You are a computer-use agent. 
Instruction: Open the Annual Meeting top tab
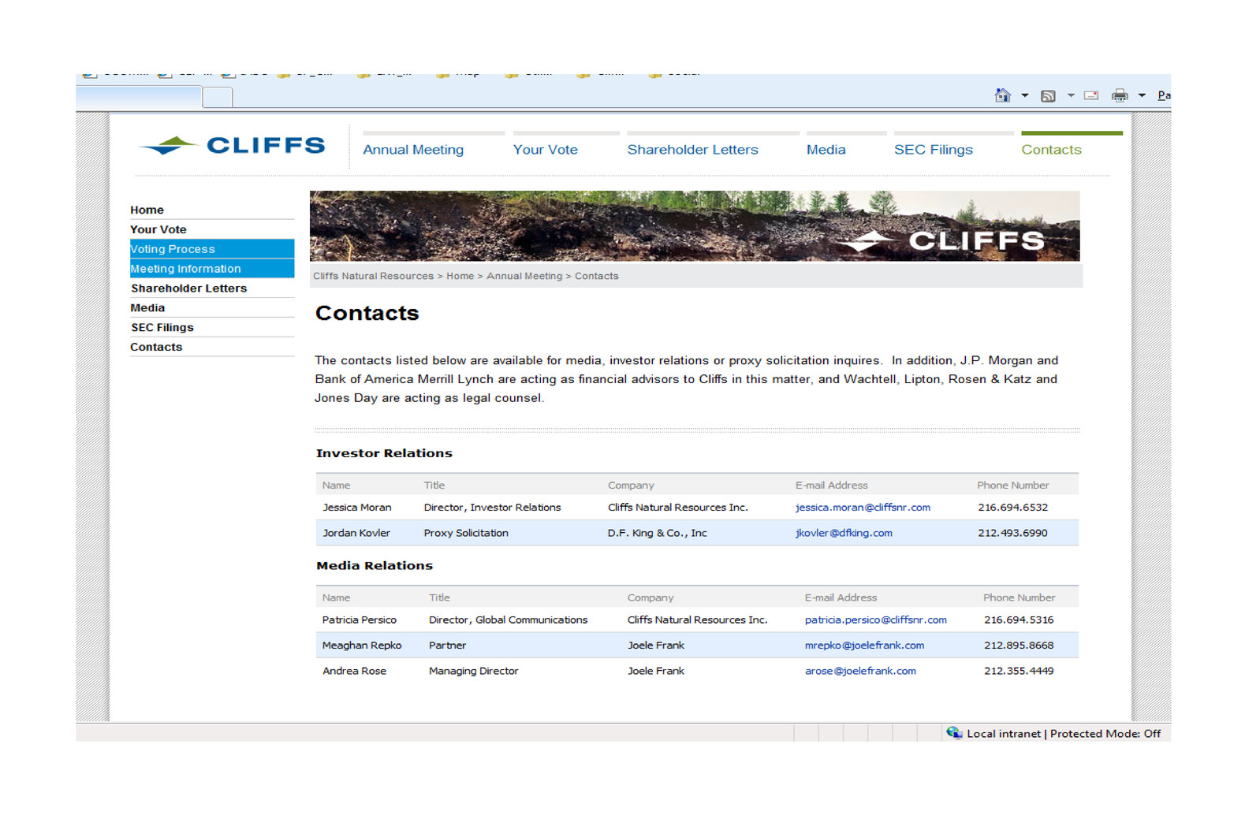(x=413, y=150)
